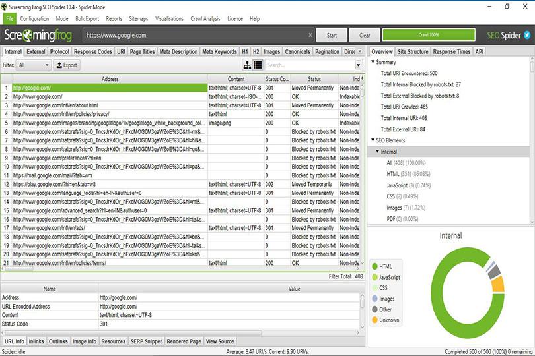
Task: Switch to the Images tab
Action: tap(272, 51)
